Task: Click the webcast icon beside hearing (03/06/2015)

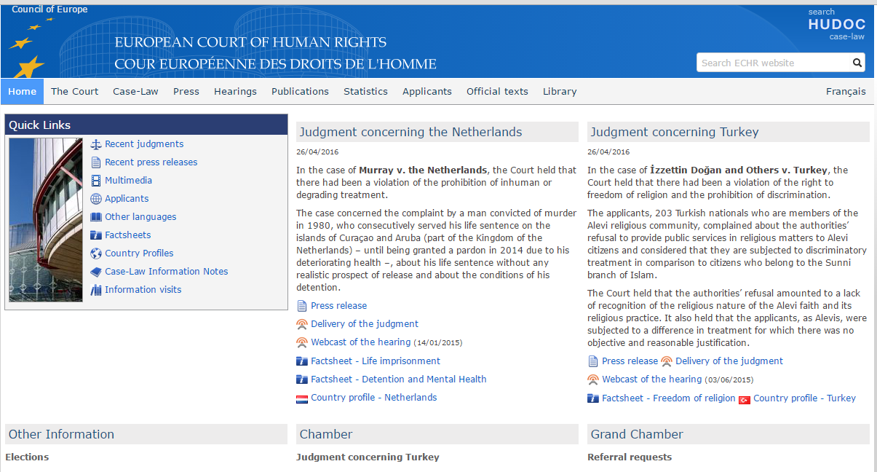Action: [593, 379]
